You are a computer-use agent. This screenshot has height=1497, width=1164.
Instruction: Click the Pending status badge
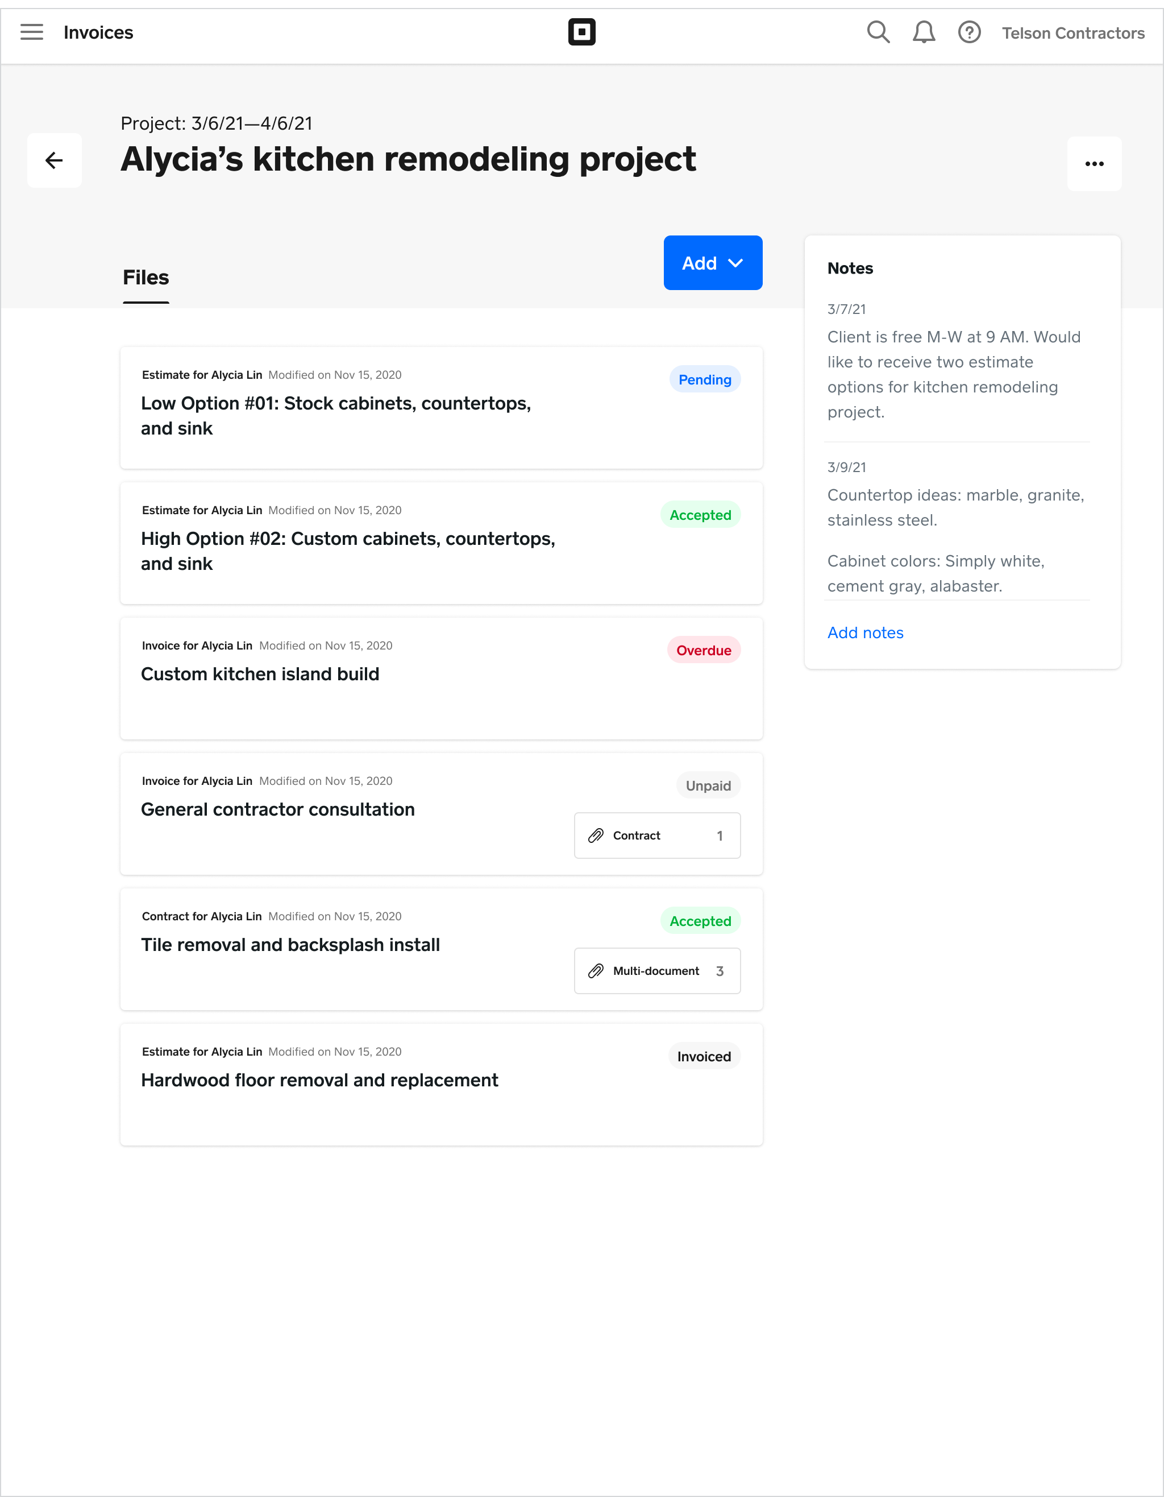click(x=704, y=379)
